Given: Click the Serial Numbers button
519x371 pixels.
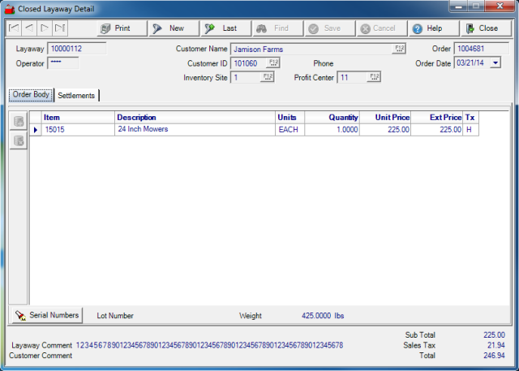Looking at the screenshot, I should (x=46, y=315).
